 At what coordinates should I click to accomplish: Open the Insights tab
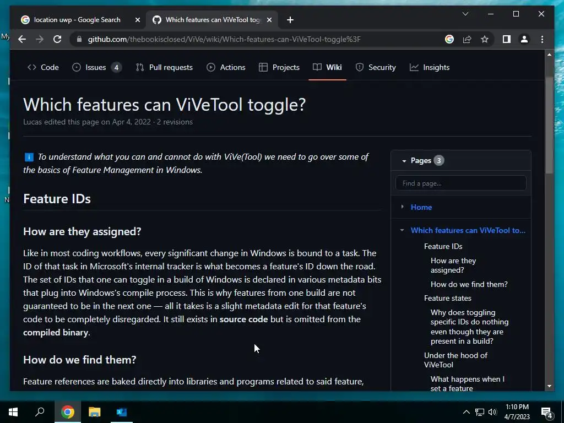pos(430,67)
